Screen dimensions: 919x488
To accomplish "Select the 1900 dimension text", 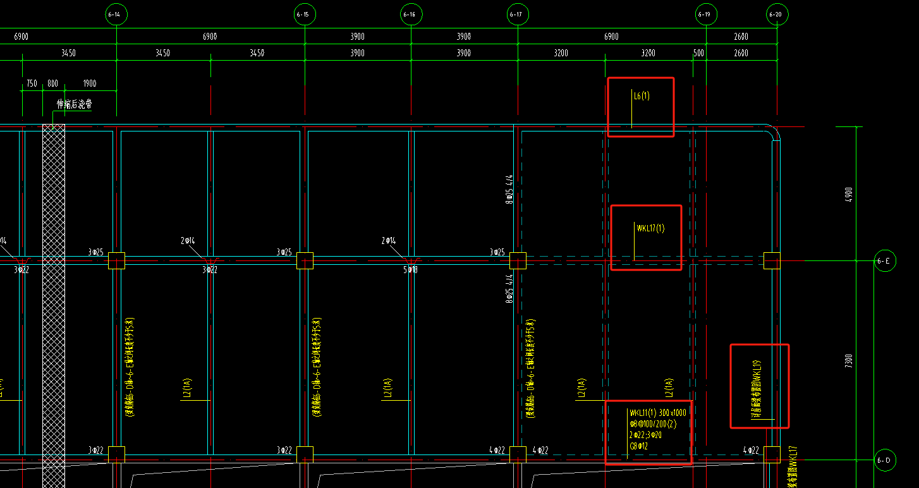I will click(89, 83).
